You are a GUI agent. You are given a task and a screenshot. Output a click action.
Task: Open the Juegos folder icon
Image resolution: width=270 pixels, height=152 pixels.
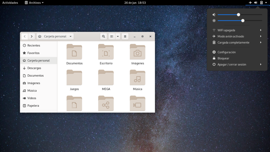(74, 78)
